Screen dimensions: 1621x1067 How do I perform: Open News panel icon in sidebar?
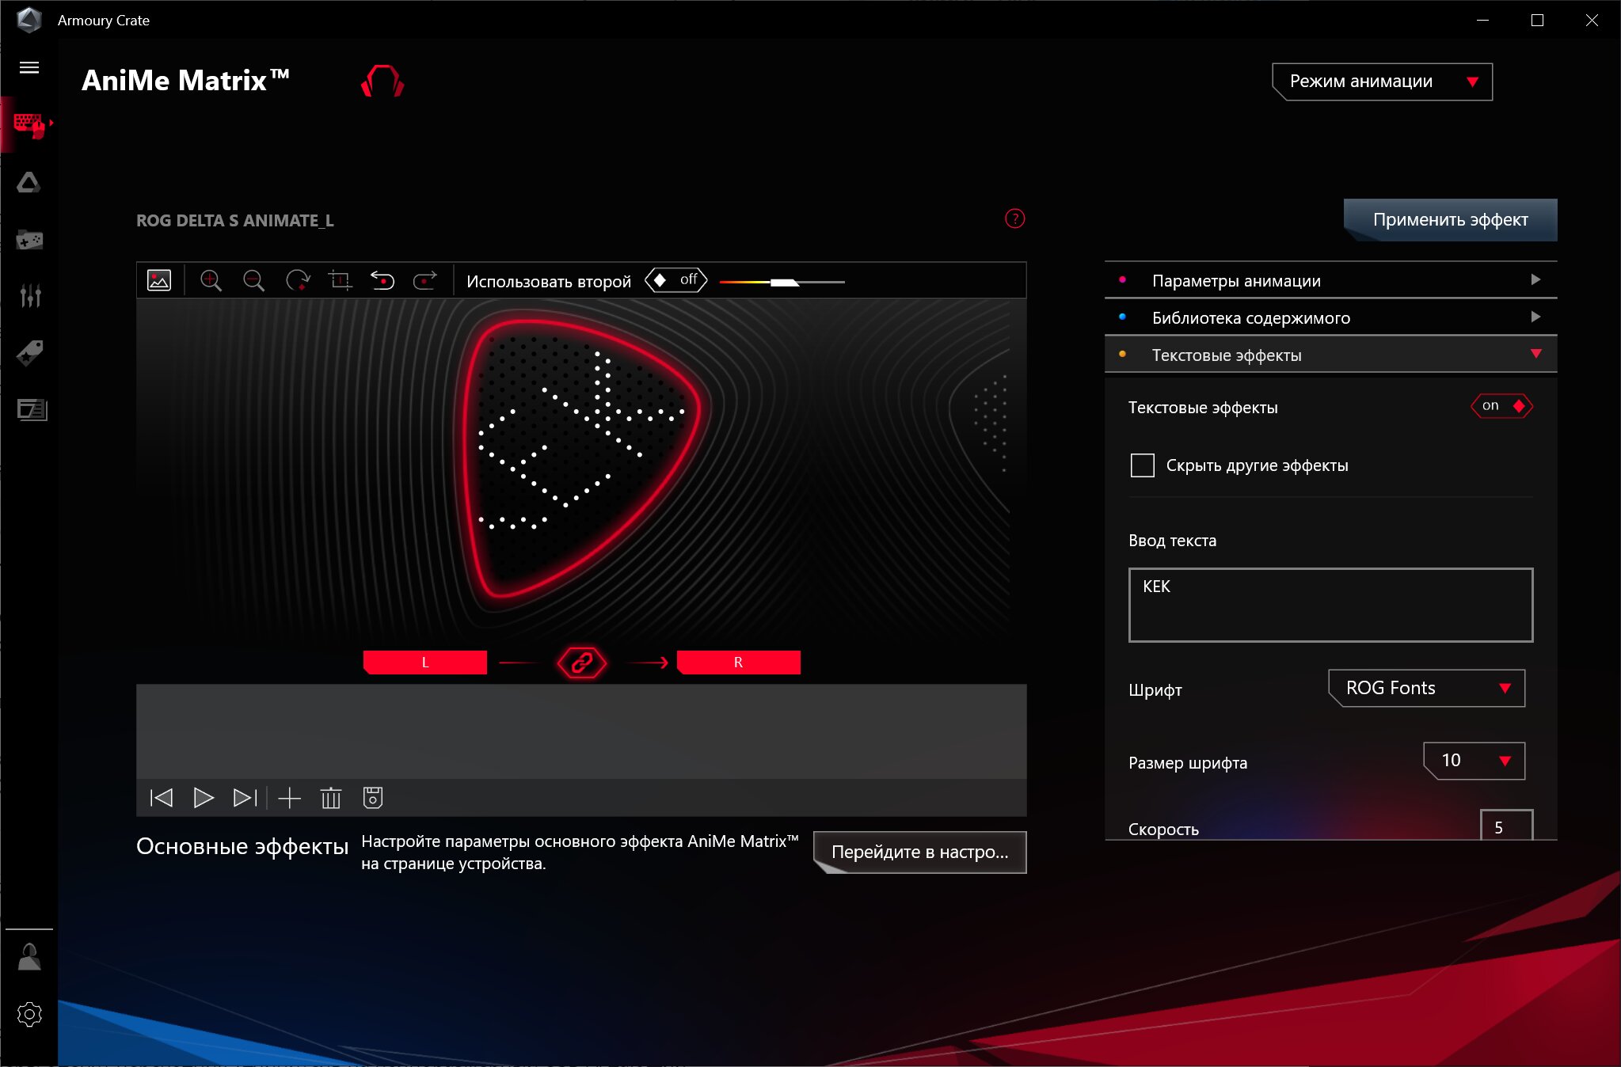point(32,409)
